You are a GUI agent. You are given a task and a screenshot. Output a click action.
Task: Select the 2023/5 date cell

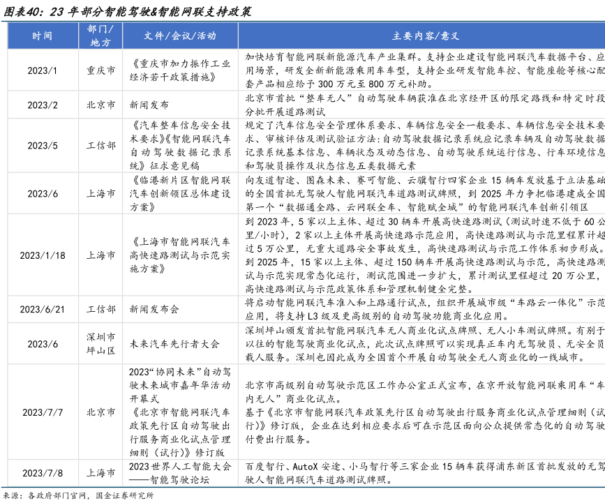tap(42, 145)
